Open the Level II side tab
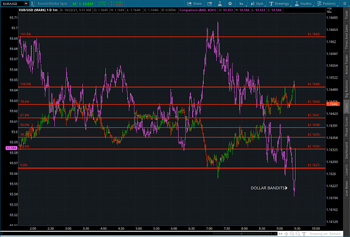350x237 pixels. coord(347,170)
